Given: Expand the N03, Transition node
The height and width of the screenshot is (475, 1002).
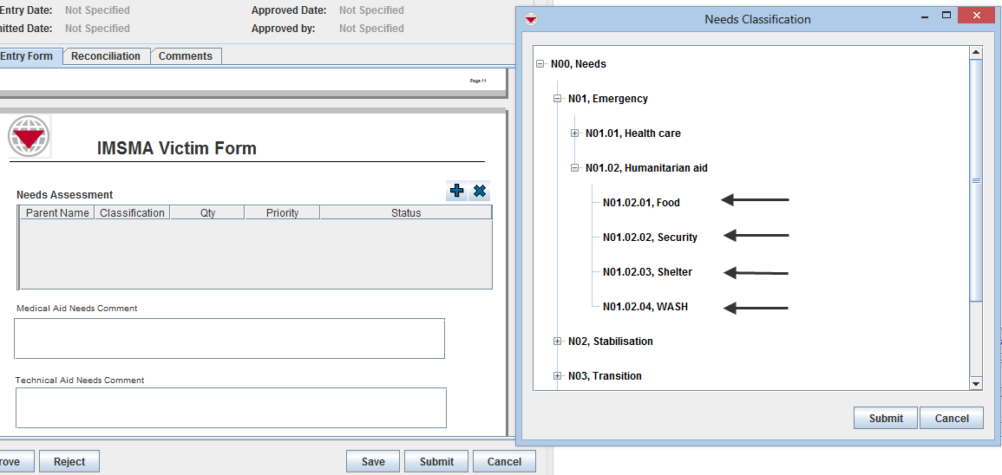Looking at the screenshot, I should 558,376.
